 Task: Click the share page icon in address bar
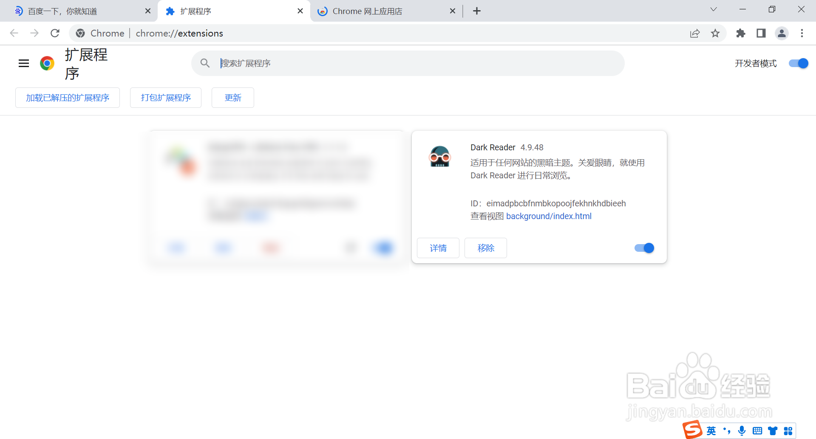coord(695,33)
